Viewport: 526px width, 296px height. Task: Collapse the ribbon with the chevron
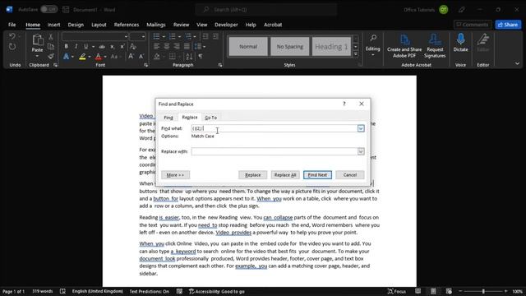pyautogui.click(x=517, y=63)
